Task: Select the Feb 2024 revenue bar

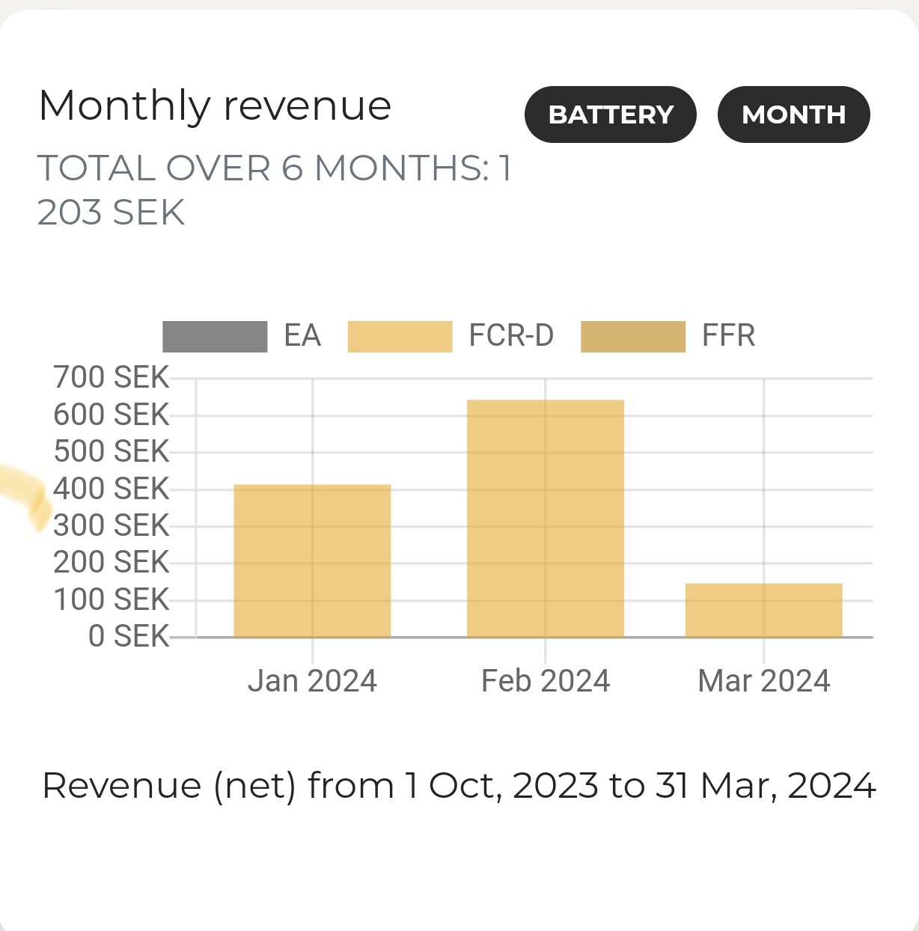Action: [546, 519]
